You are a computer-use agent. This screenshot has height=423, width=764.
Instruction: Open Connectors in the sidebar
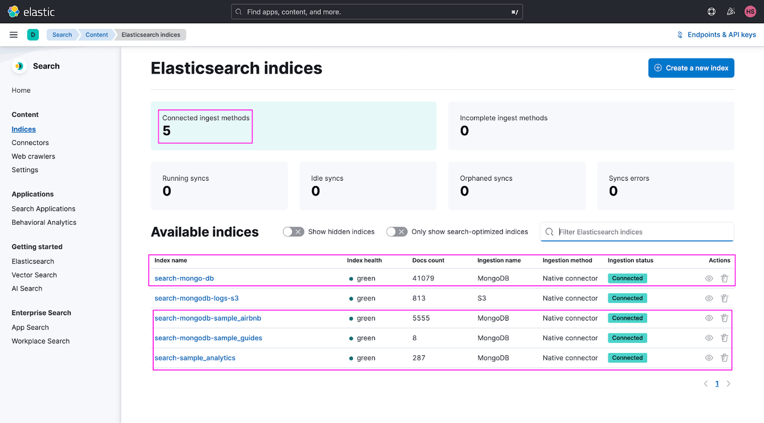30,143
